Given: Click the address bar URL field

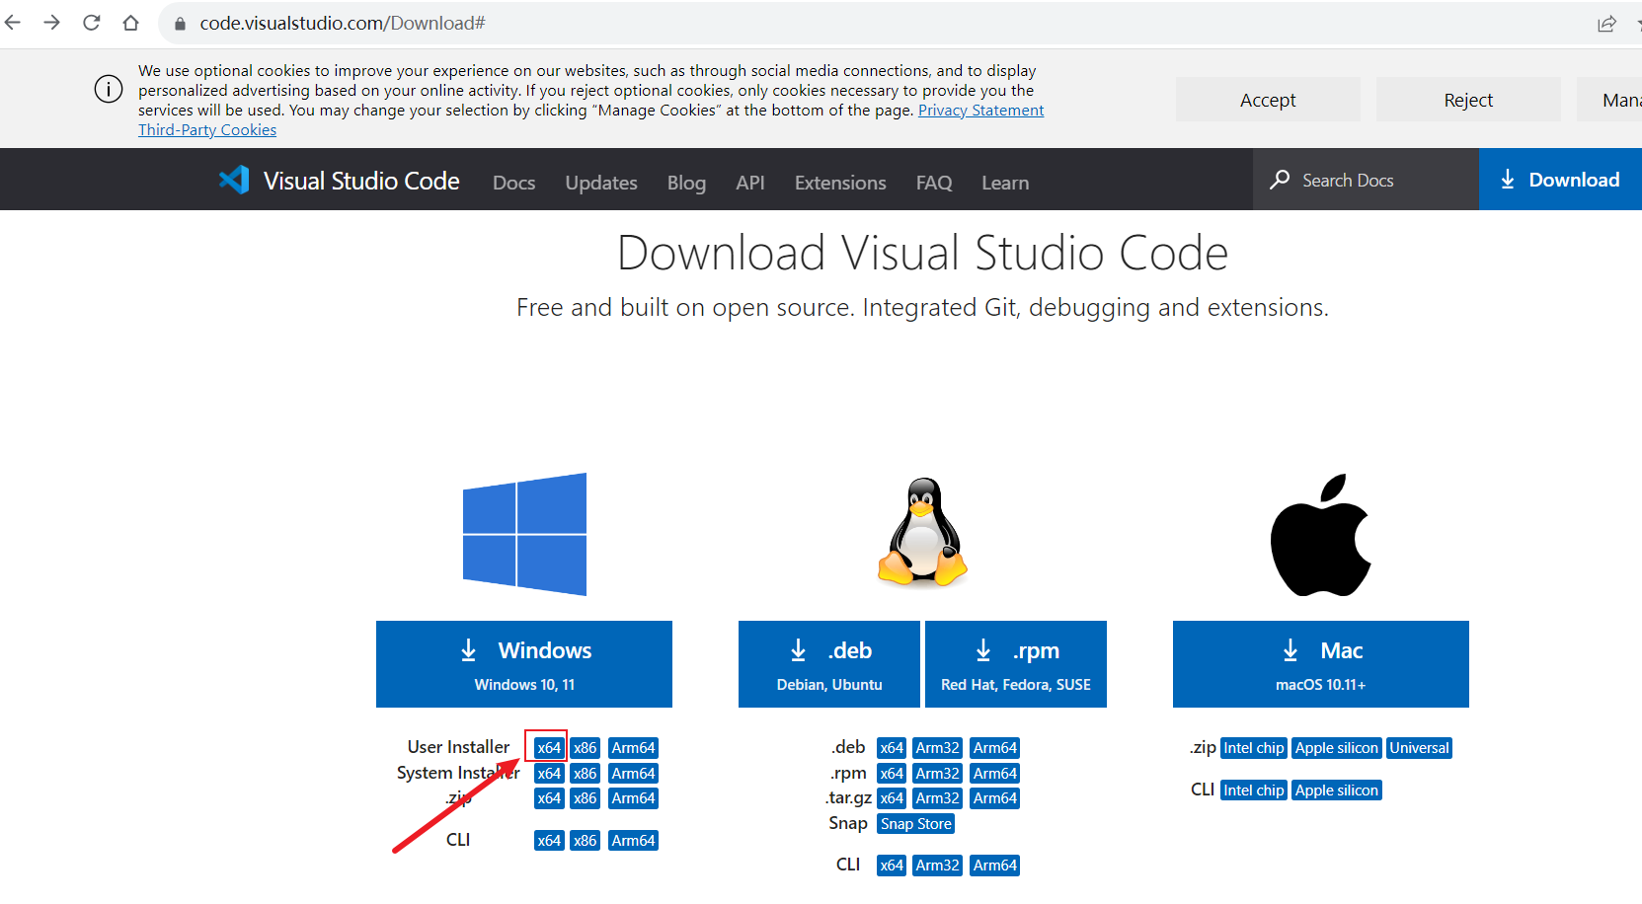Looking at the screenshot, I should click(x=869, y=23).
